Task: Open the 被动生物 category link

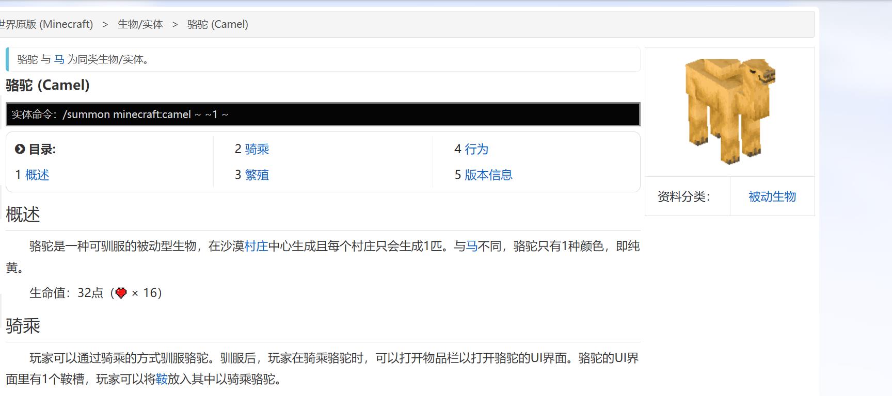Action: tap(772, 196)
